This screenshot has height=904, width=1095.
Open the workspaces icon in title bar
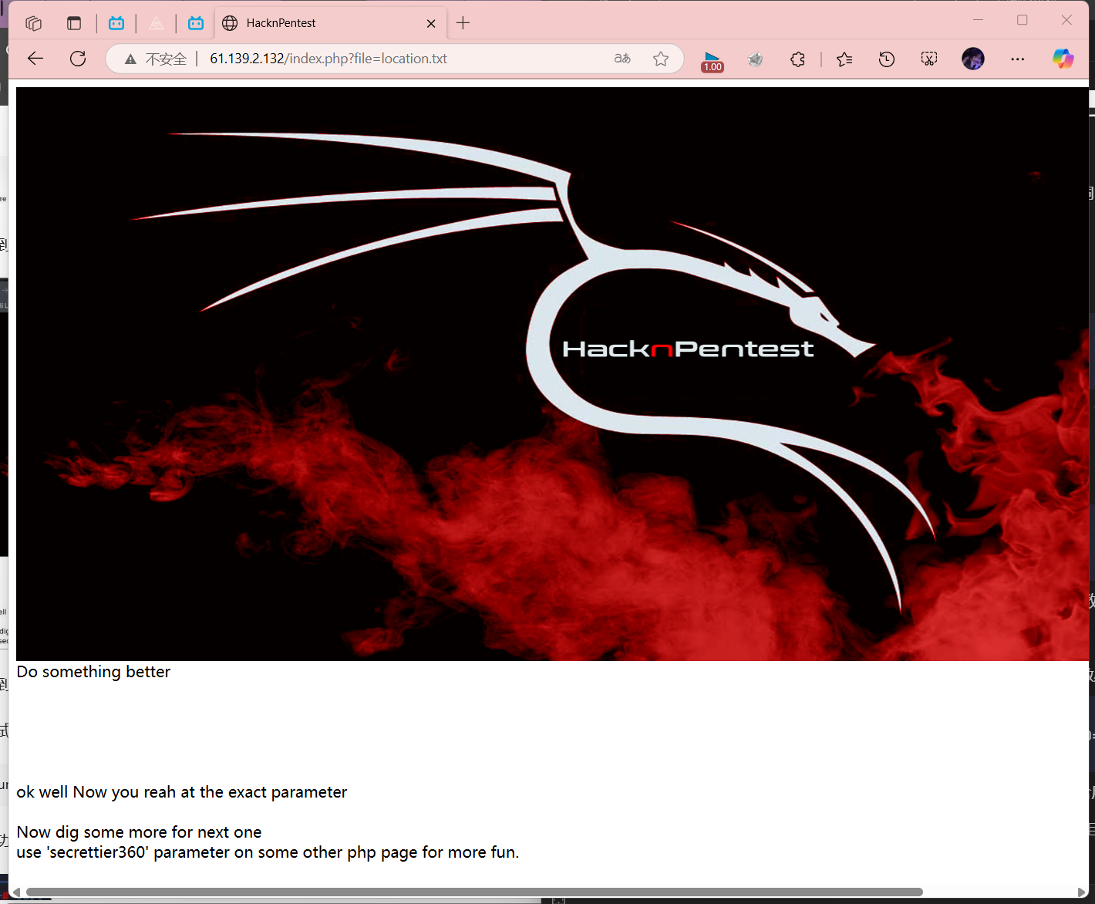click(x=33, y=23)
